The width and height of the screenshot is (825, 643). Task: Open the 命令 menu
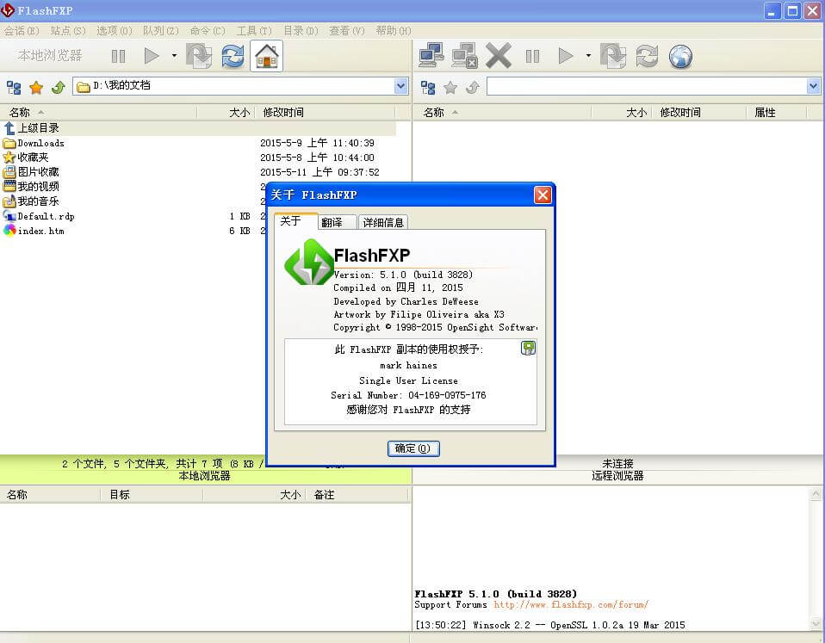(x=208, y=30)
